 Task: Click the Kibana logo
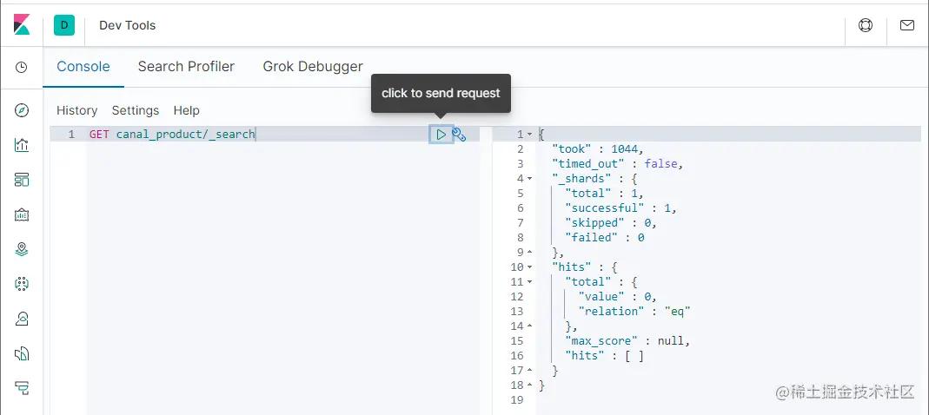pyautogui.click(x=22, y=25)
